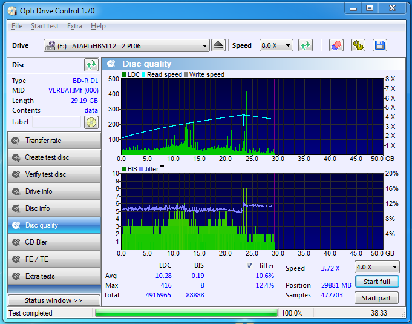Select the Disc quality page

tap(54, 225)
